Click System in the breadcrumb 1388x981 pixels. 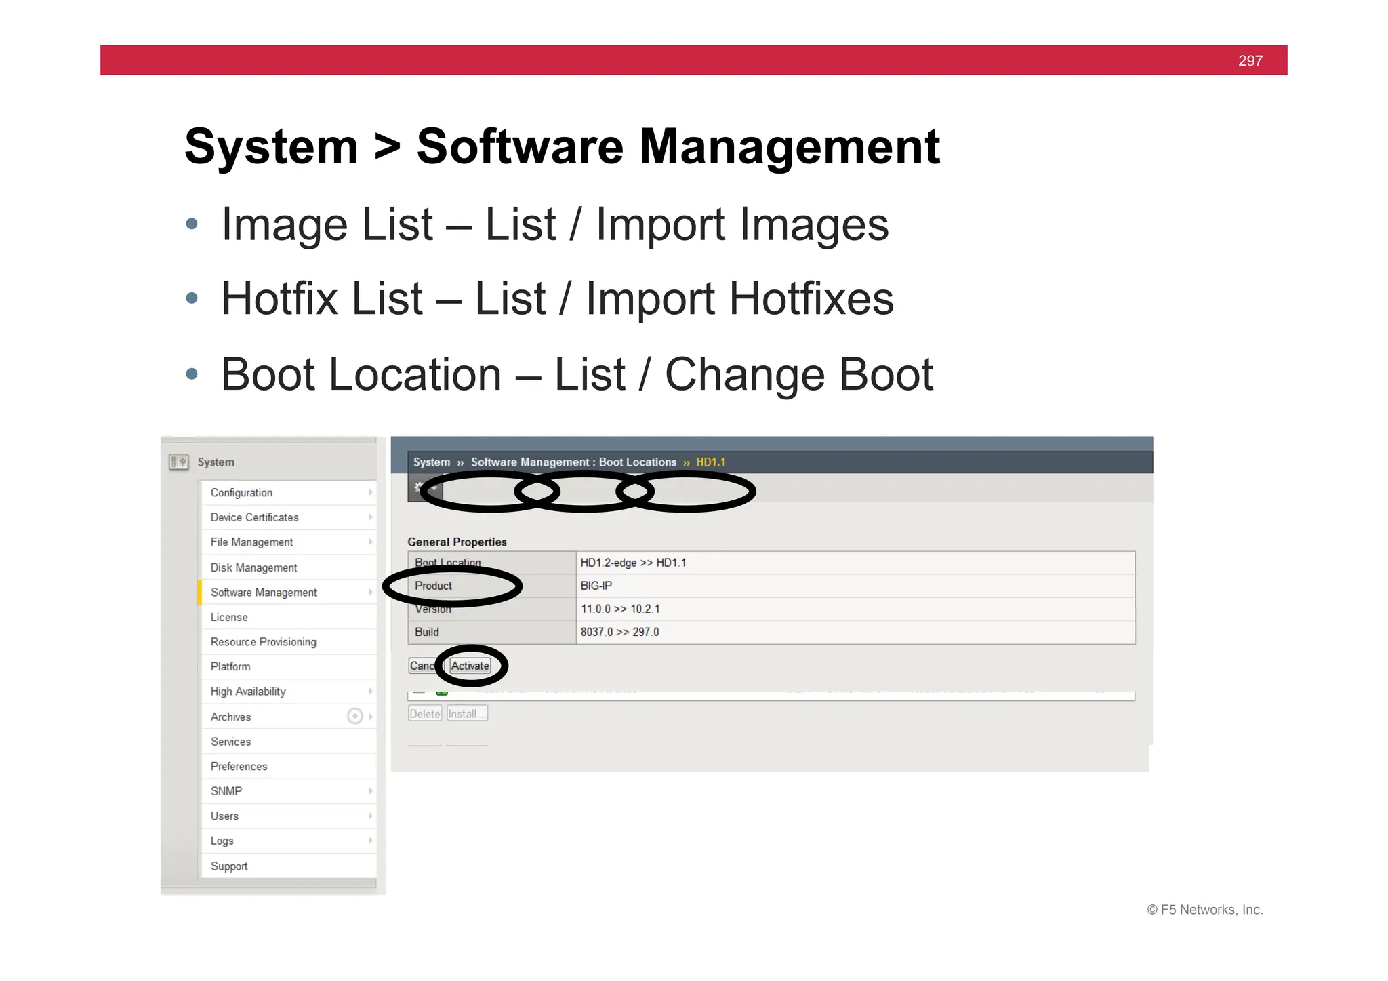pyautogui.click(x=432, y=462)
